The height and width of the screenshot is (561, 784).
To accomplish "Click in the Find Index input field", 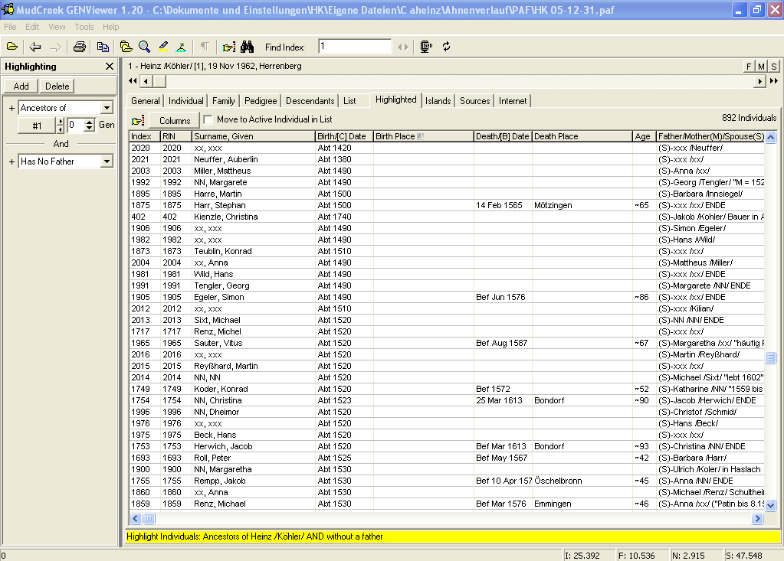I will pyautogui.click(x=354, y=47).
